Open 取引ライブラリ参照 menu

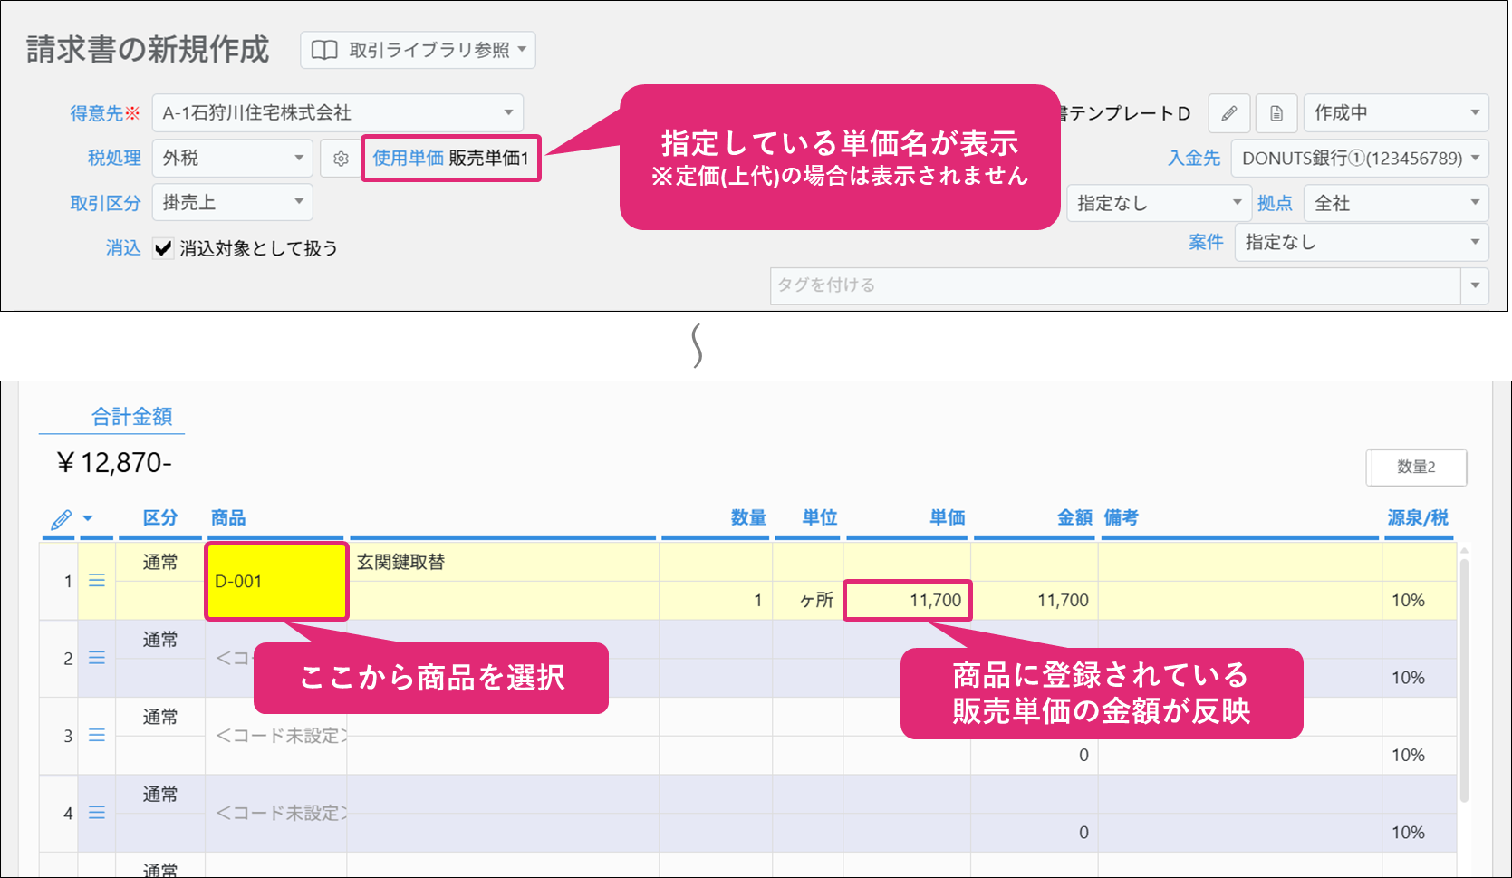pyautogui.click(x=418, y=51)
